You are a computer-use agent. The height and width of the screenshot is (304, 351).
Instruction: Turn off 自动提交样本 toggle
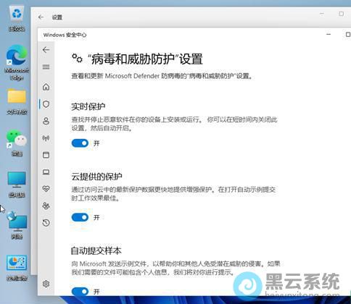pyautogui.click(x=80, y=291)
